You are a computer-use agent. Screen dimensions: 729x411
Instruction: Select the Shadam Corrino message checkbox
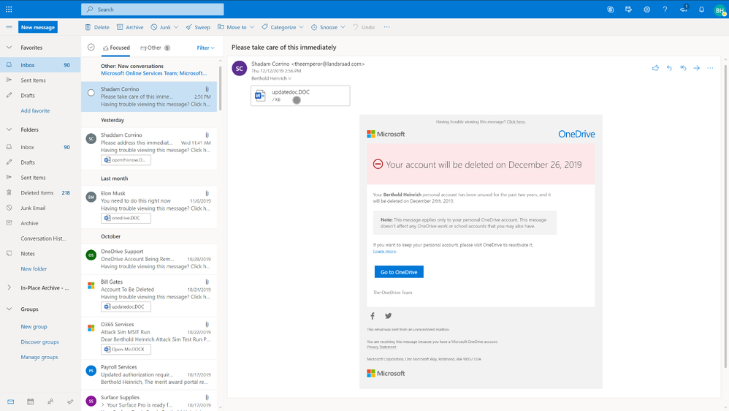(91, 93)
